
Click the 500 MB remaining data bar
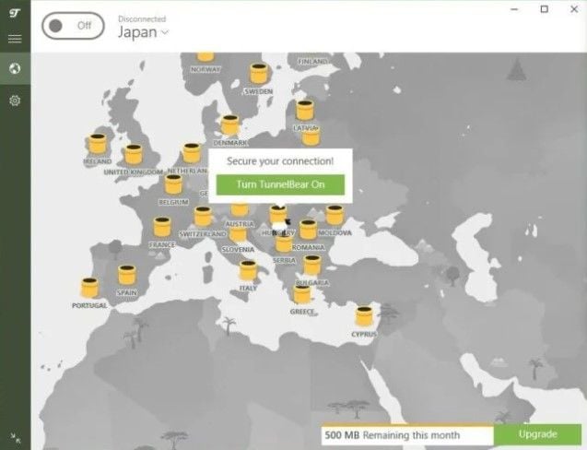point(407,435)
